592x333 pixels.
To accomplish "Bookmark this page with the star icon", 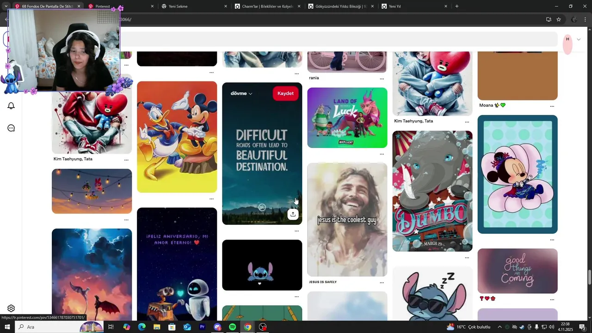I will (x=559, y=19).
